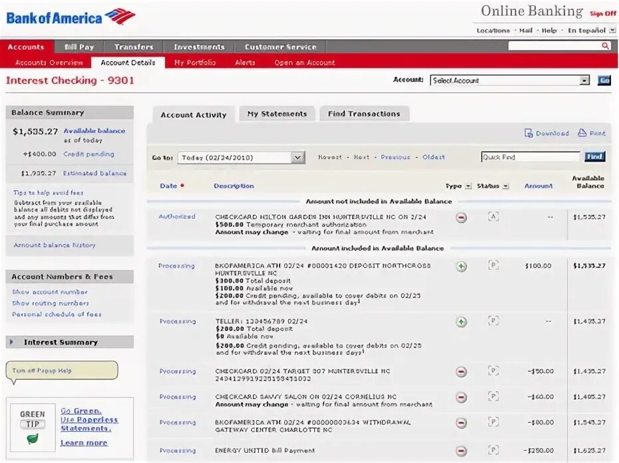Viewport: 619px width, 463px height.
Task: Click the red debit icon on ATM withdrawal row
Action: 461,423
